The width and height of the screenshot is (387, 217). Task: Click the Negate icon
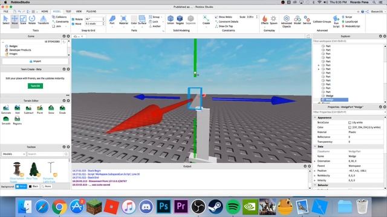tap(180, 20)
